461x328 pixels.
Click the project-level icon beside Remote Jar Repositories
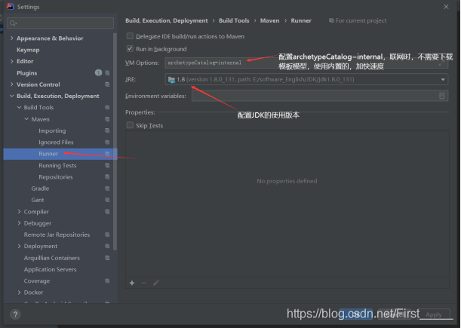(x=107, y=235)
